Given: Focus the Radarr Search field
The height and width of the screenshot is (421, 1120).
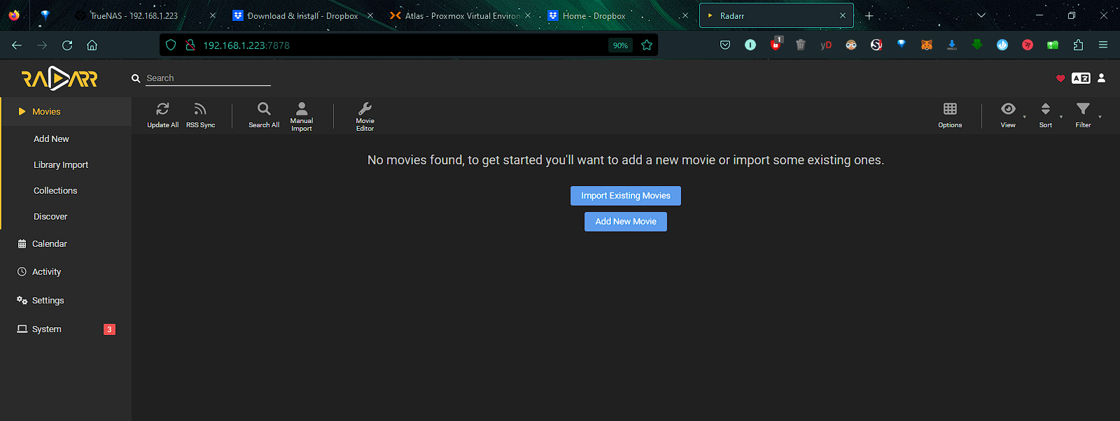Looking at the screenshot, I should coord(208,78).
